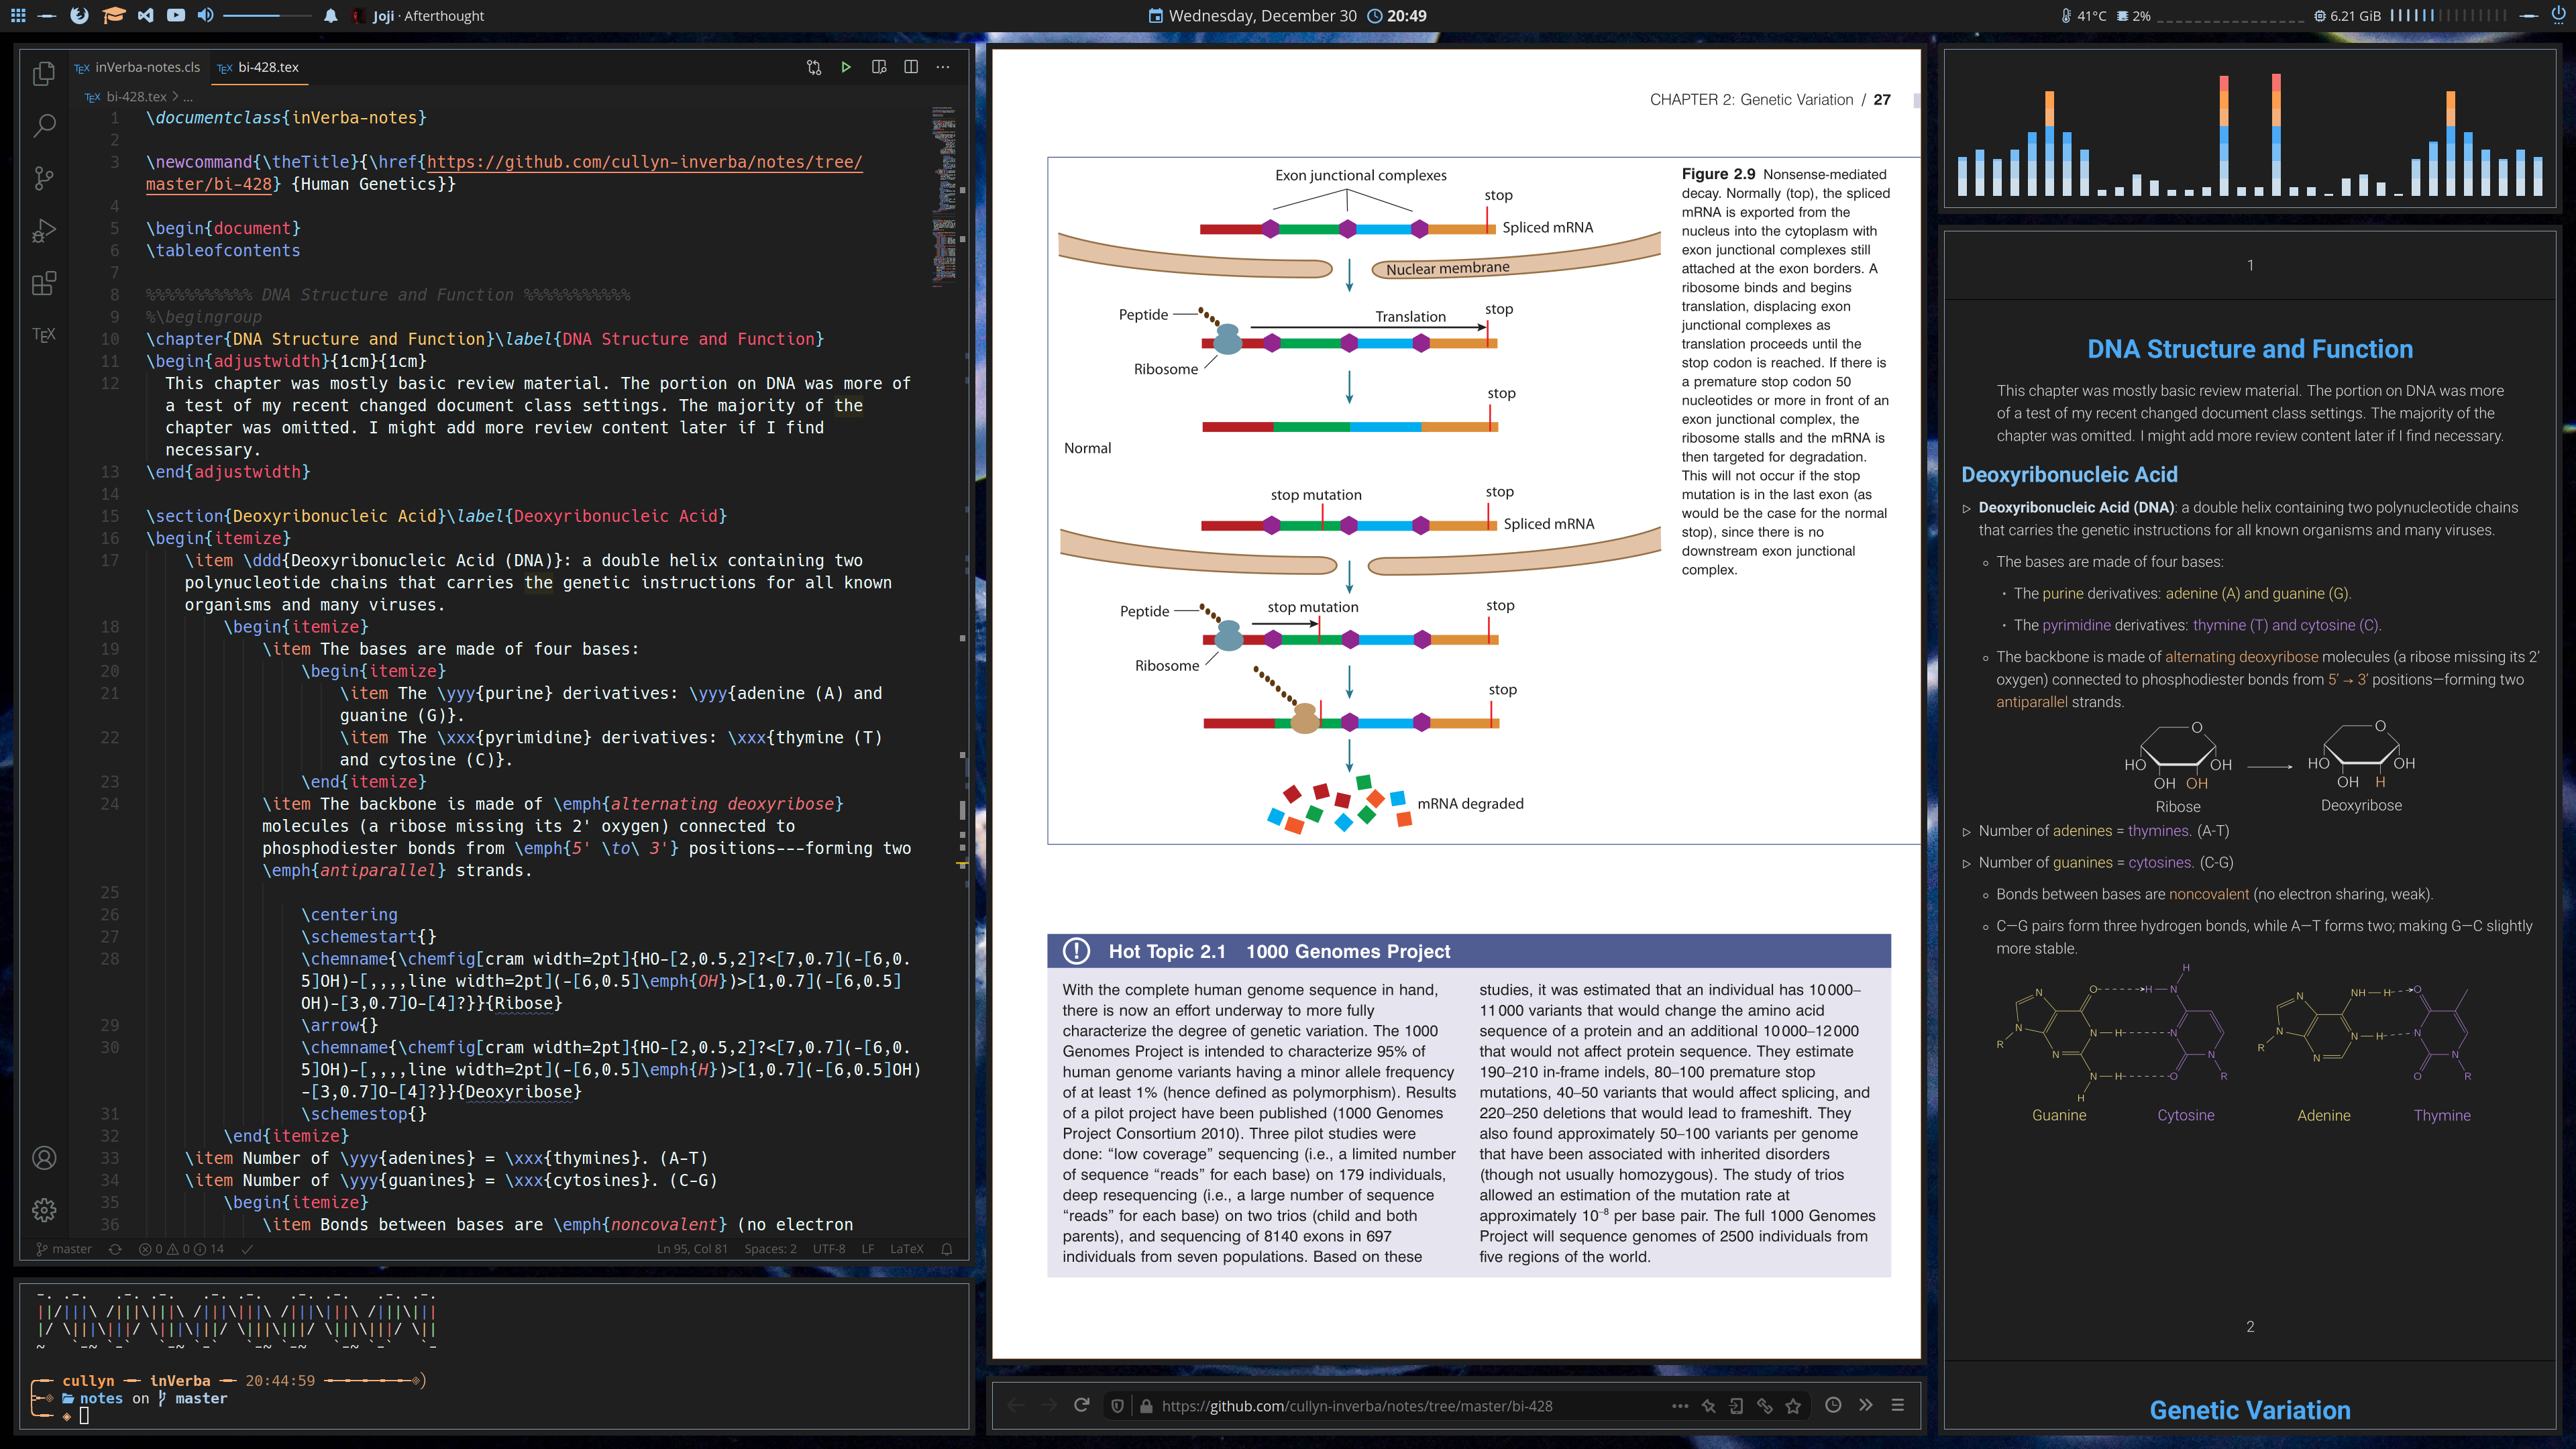Open the Run and Debug view
This screenshot has height=1449, width=2576.
[x=43, y=231]
